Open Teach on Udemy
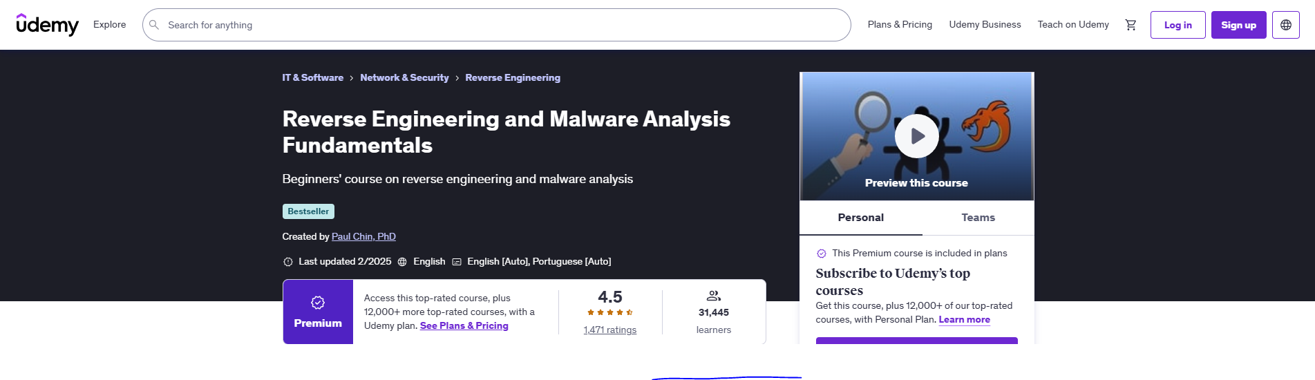Screen dimensions: 1315x380 [1073, 24]
